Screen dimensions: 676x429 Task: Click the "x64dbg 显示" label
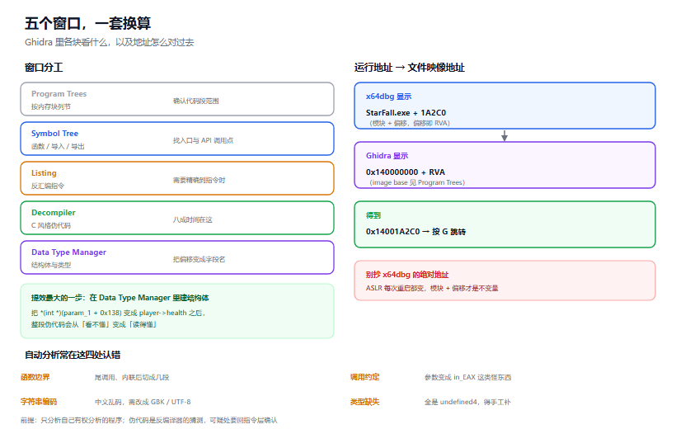click(388, 97)
